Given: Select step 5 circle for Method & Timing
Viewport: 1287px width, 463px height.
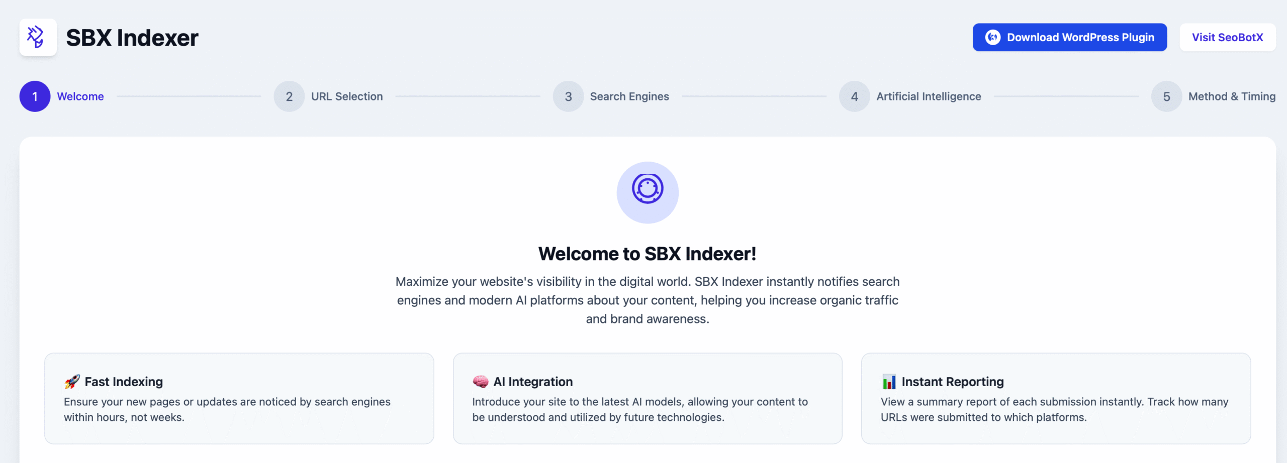Looking at the screenshot, I should pos(1166,96).
